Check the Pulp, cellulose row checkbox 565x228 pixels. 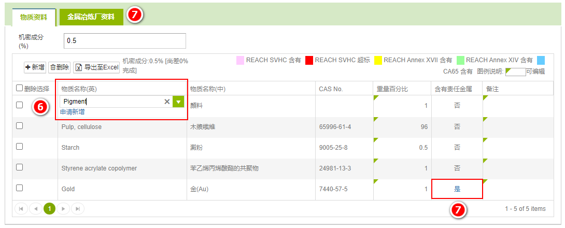click(20, 126)
